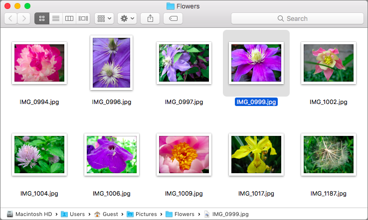The height and width of the screenshot is (220, 368).
Task: Click the Flowers folder icon in title bar
Action: click(x=171, y=6)
